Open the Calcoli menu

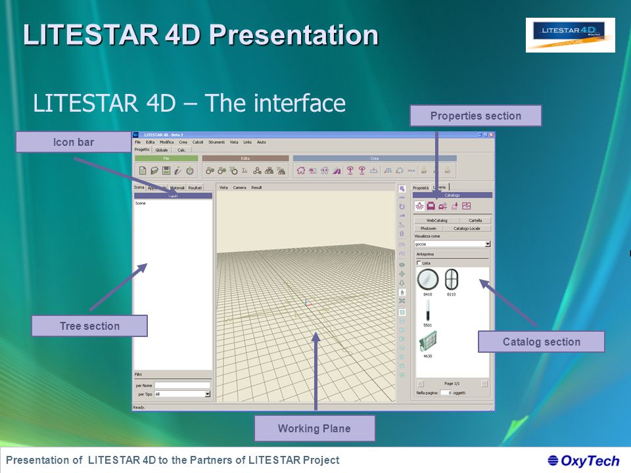pyautogui.click(x=198, y=143)
